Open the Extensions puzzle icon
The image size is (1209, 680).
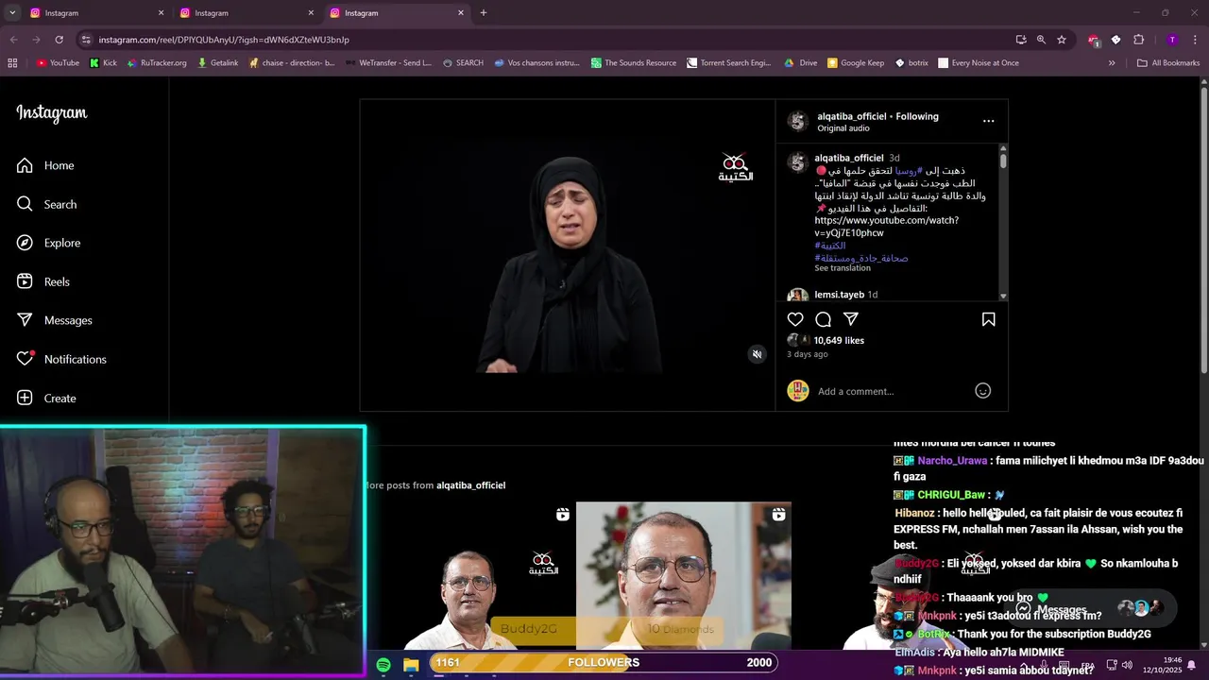coord(1138,40)
